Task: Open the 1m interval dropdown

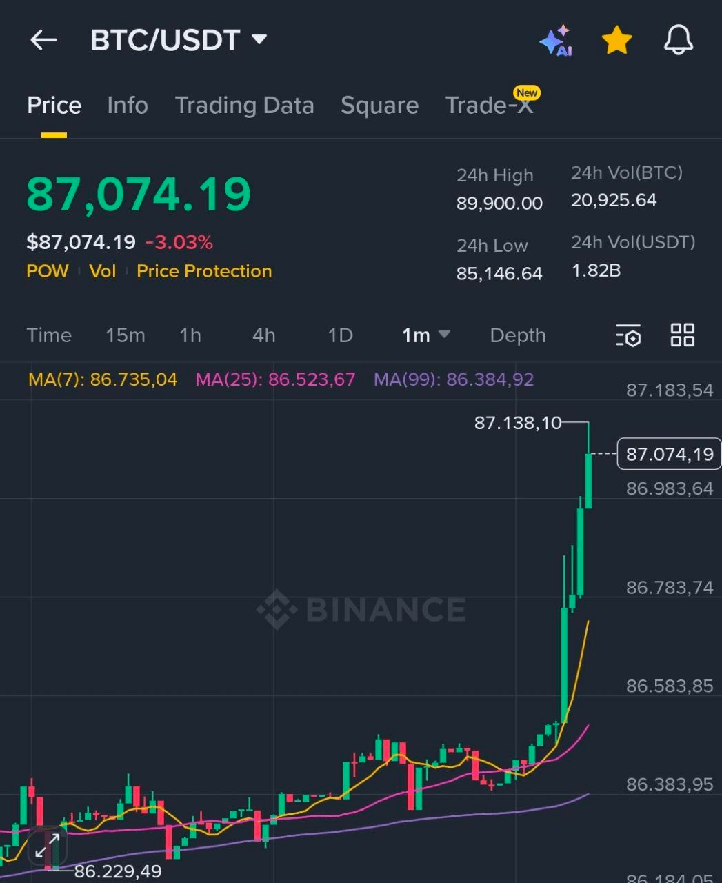Action: tap(425, 335)
